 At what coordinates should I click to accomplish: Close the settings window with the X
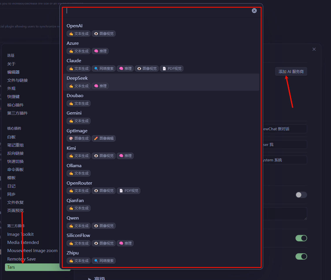point(314,49)
